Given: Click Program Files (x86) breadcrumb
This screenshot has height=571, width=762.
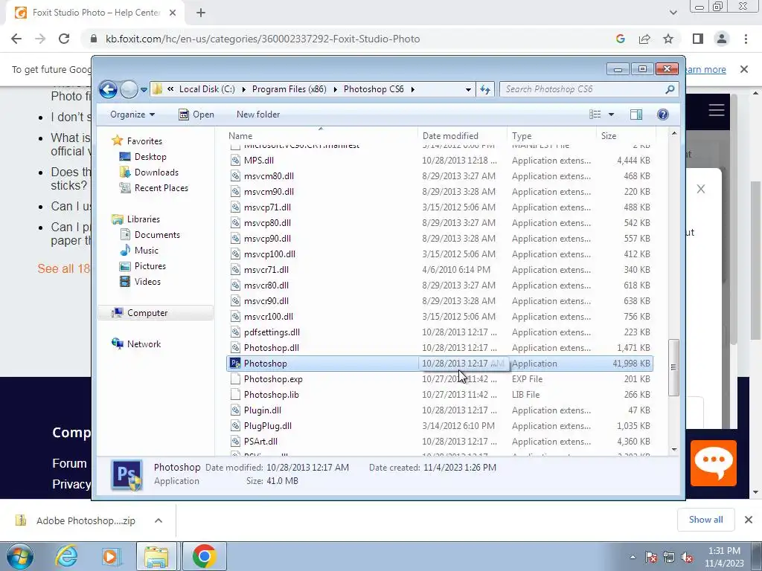Looking at the screenshot, I should click(289, 89).
